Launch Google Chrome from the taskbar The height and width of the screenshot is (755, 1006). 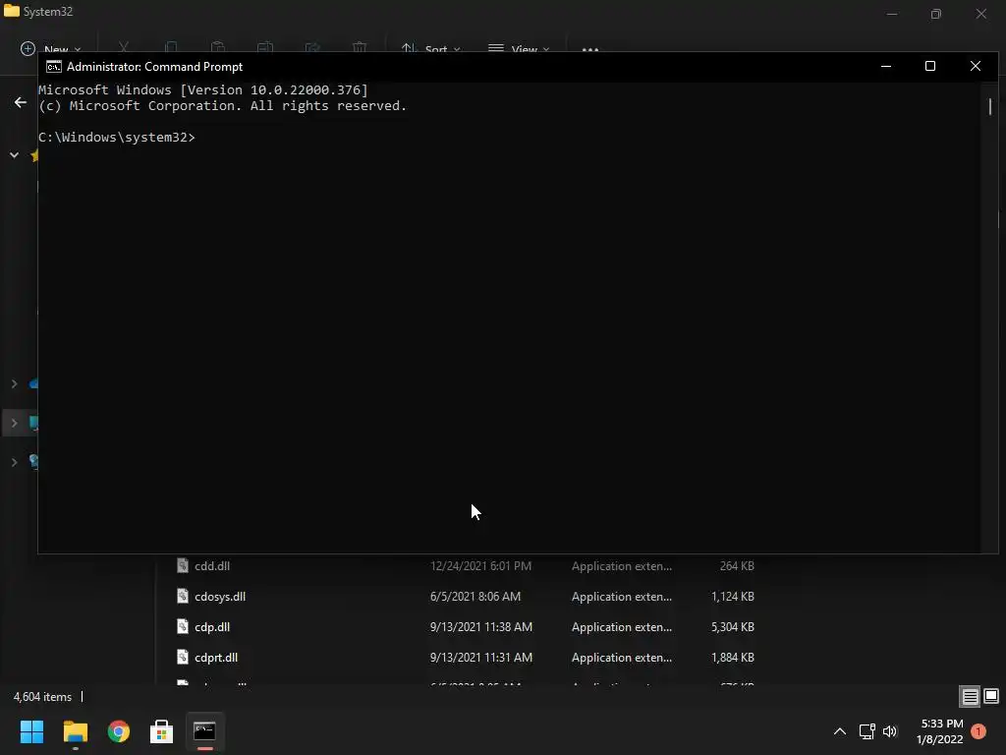[x=119, y=731]
